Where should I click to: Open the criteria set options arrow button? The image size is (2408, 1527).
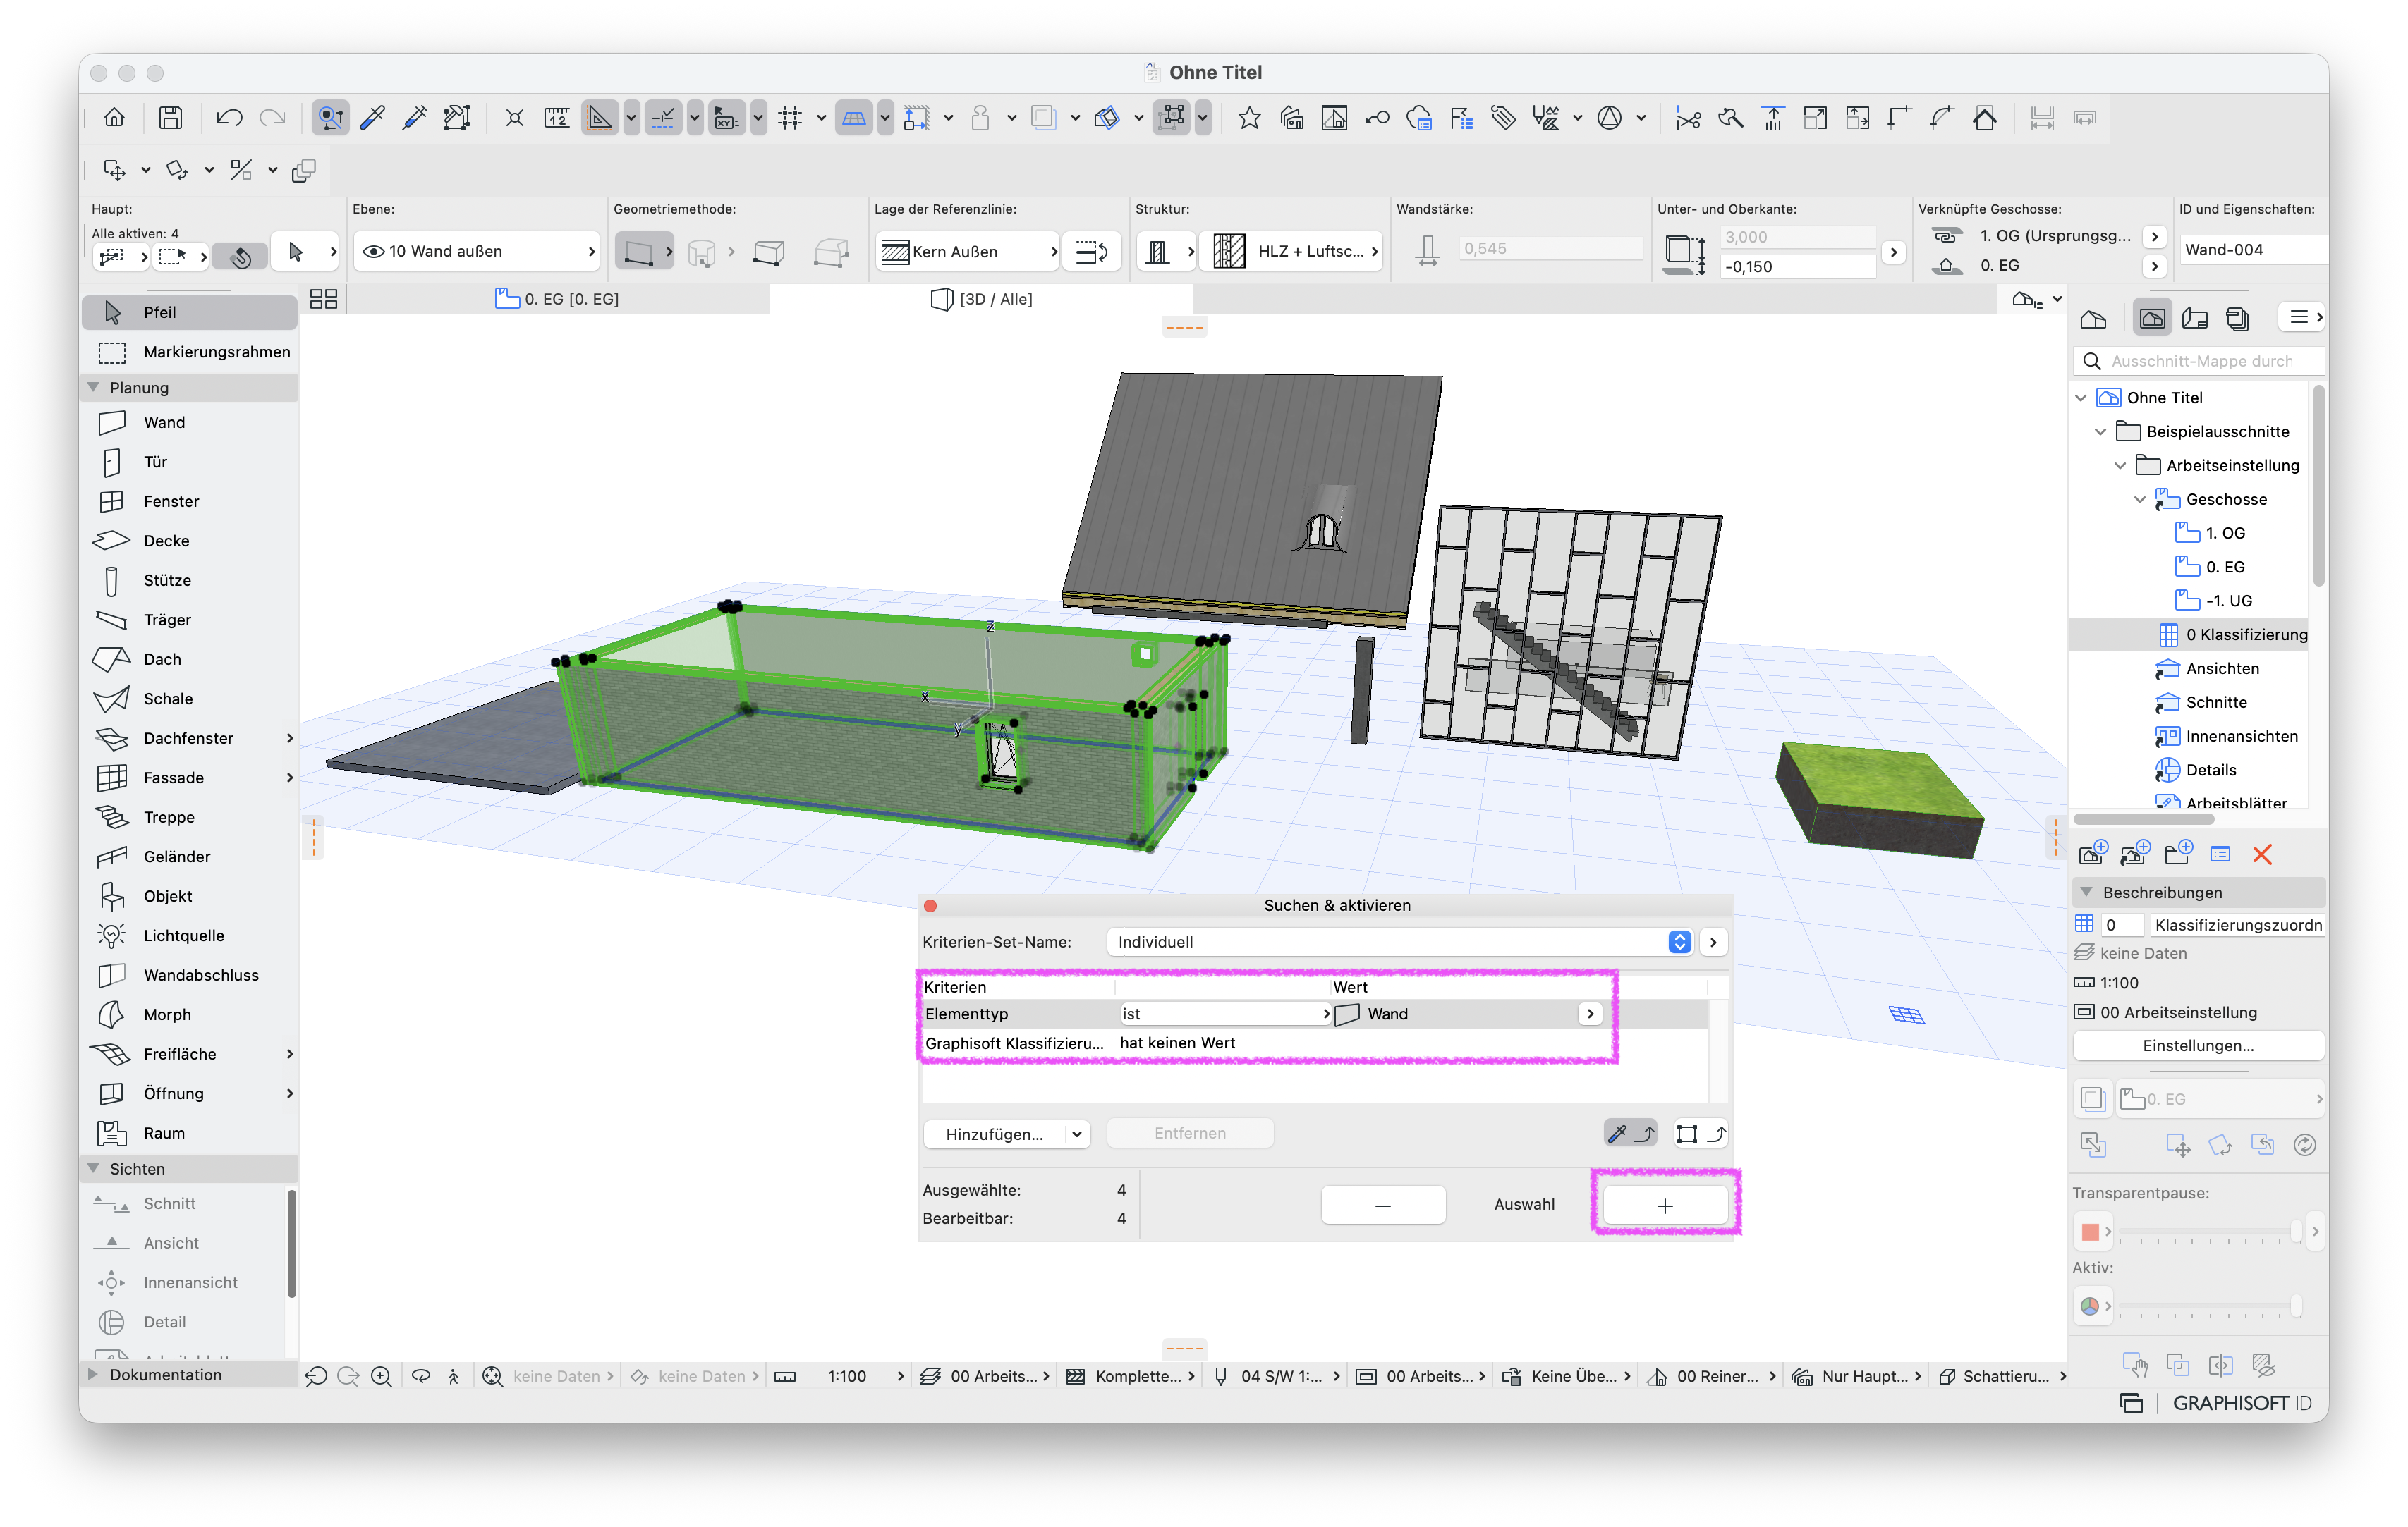(1713, 943)
